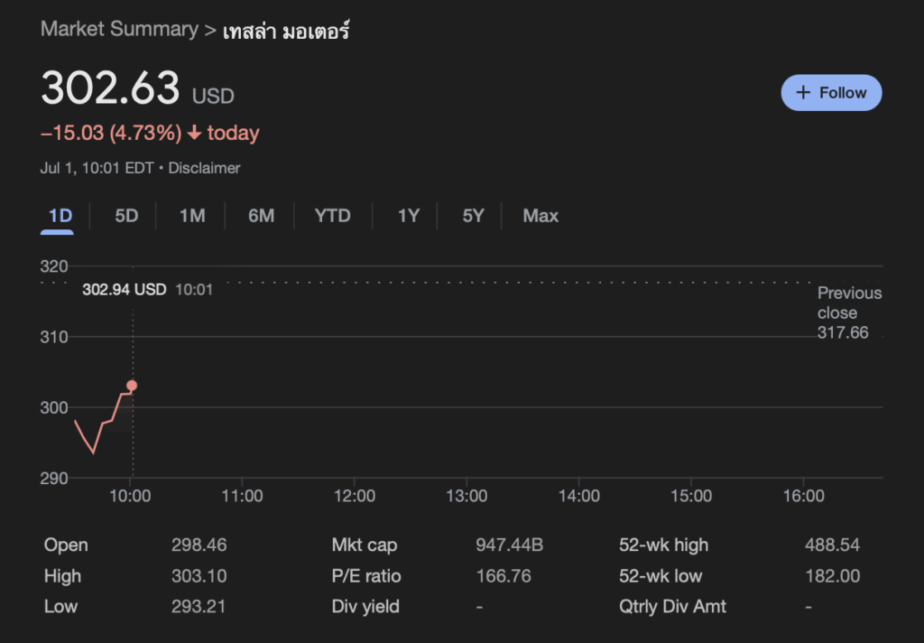Click the Mkt cap value 947.44B
This screenshot has width=924, height=643.
click(x=509, y=545)
